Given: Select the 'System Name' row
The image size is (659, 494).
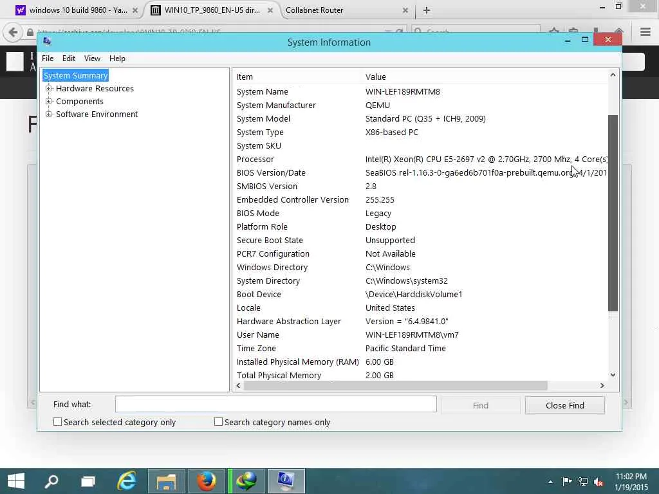Looking at the screenshot, I should (420, 91).
